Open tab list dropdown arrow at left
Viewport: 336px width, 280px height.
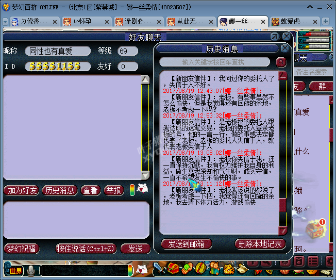click(5, 22)
